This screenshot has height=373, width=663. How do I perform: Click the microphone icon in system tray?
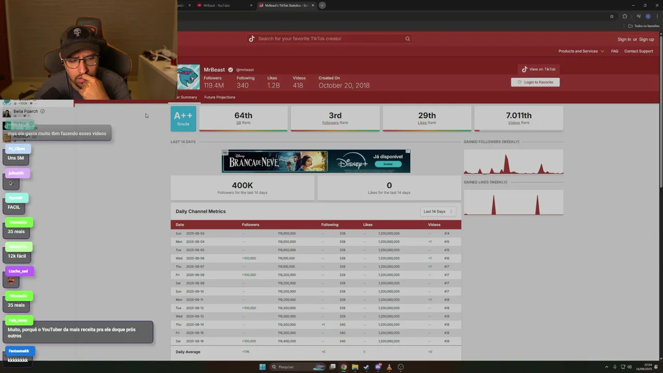[615, 367]
